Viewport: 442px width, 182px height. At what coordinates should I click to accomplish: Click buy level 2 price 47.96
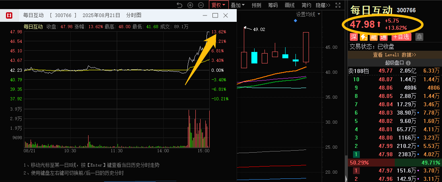tap(386, 178)
